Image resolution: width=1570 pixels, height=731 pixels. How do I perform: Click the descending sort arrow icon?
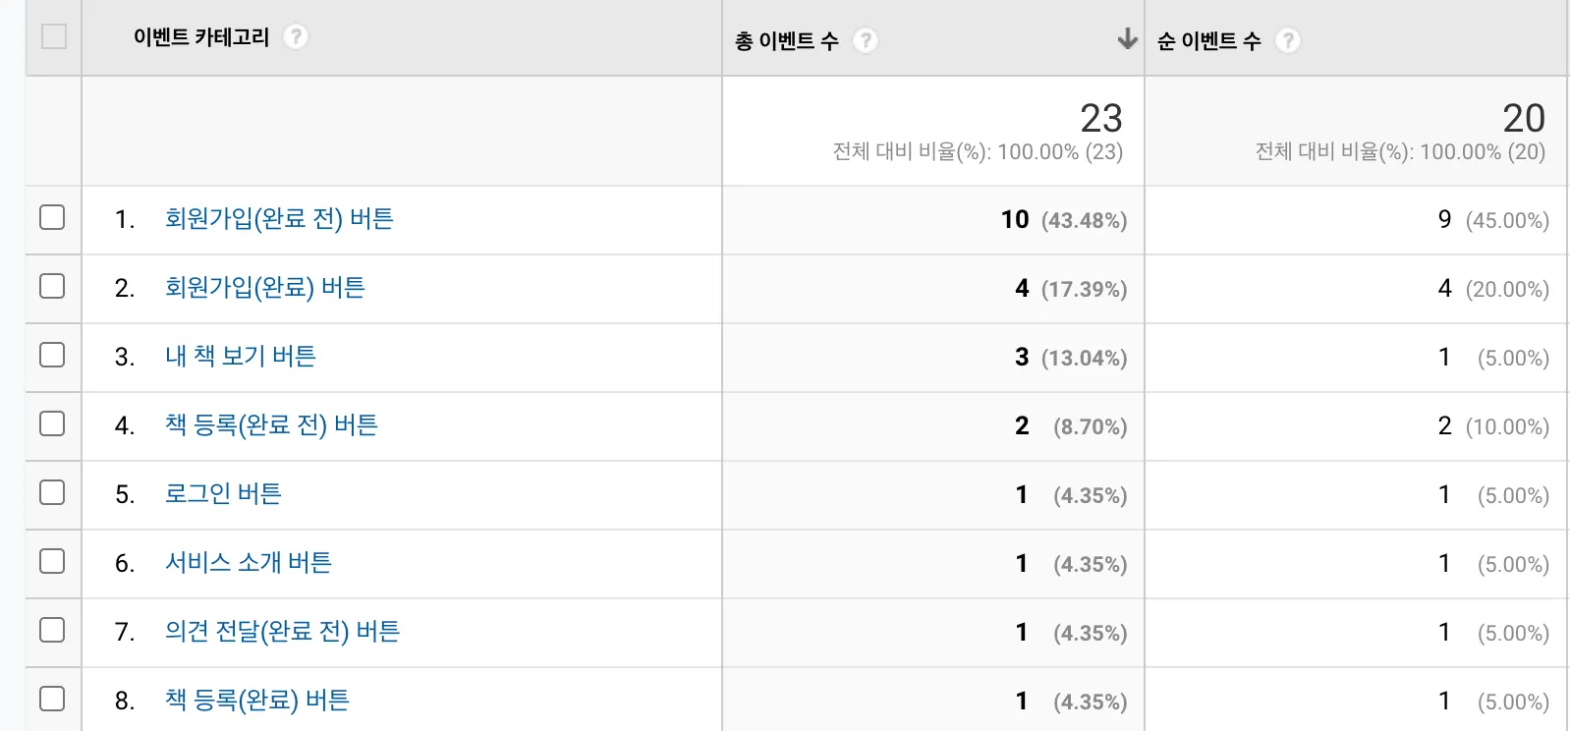click(1127, 39)
